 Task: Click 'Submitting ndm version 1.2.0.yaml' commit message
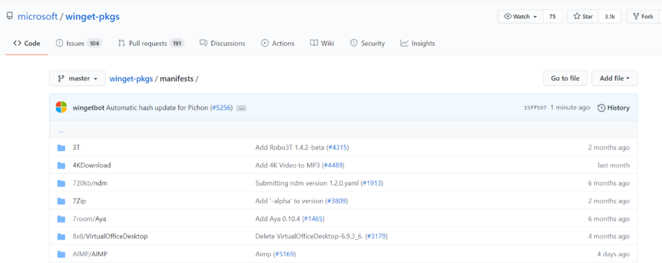[307, 183]
